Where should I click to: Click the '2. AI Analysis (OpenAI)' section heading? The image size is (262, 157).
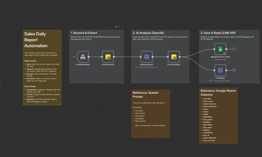[x=148, y=33]
